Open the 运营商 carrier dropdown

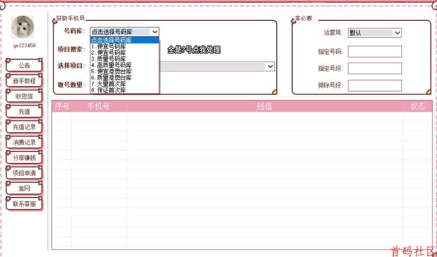click(x=397, y=33)
